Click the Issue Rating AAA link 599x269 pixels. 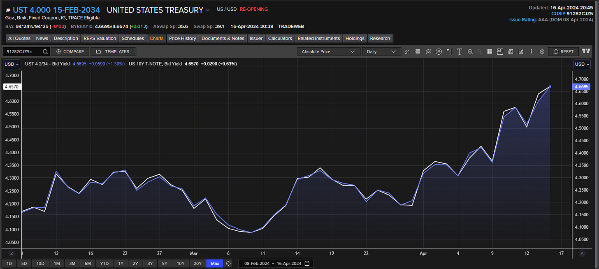pos(551,20)
